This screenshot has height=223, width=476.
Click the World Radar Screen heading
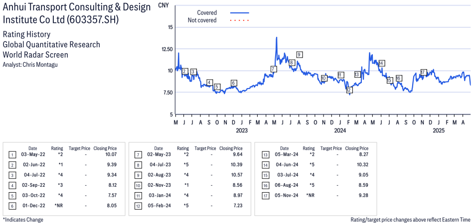(35, 55)
